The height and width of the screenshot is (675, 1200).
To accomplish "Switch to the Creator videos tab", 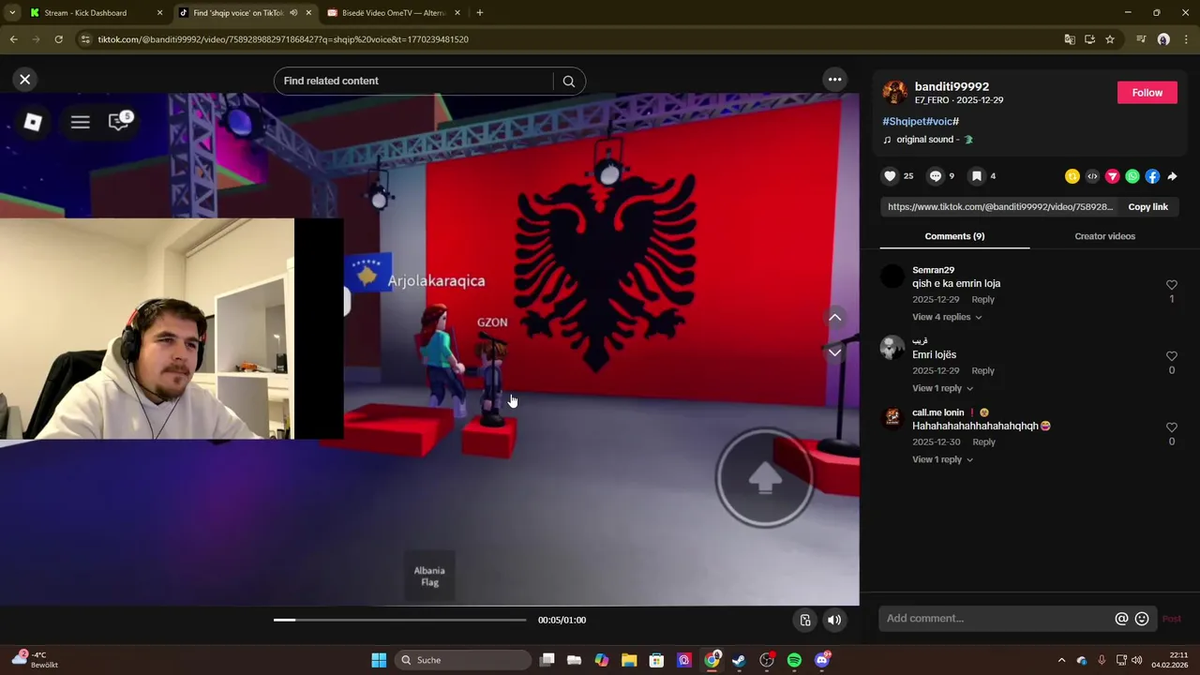I will point(1104,236).
